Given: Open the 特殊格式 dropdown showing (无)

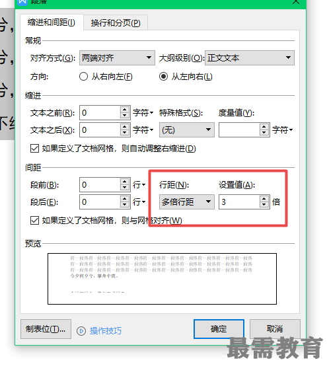Looking at the screenshot, I should 187,130.
